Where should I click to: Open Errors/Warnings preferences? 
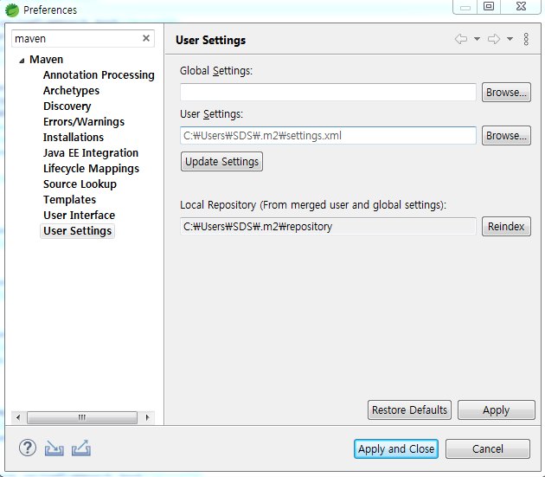pos(84,122)
